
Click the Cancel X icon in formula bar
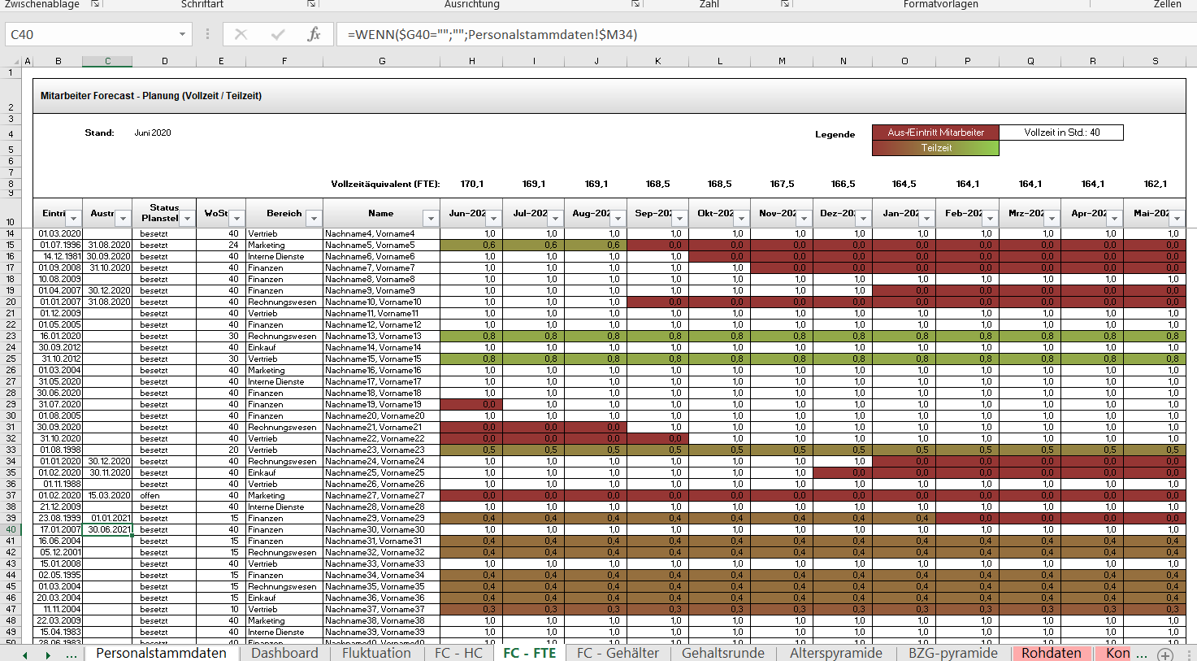tap(241, 34)
